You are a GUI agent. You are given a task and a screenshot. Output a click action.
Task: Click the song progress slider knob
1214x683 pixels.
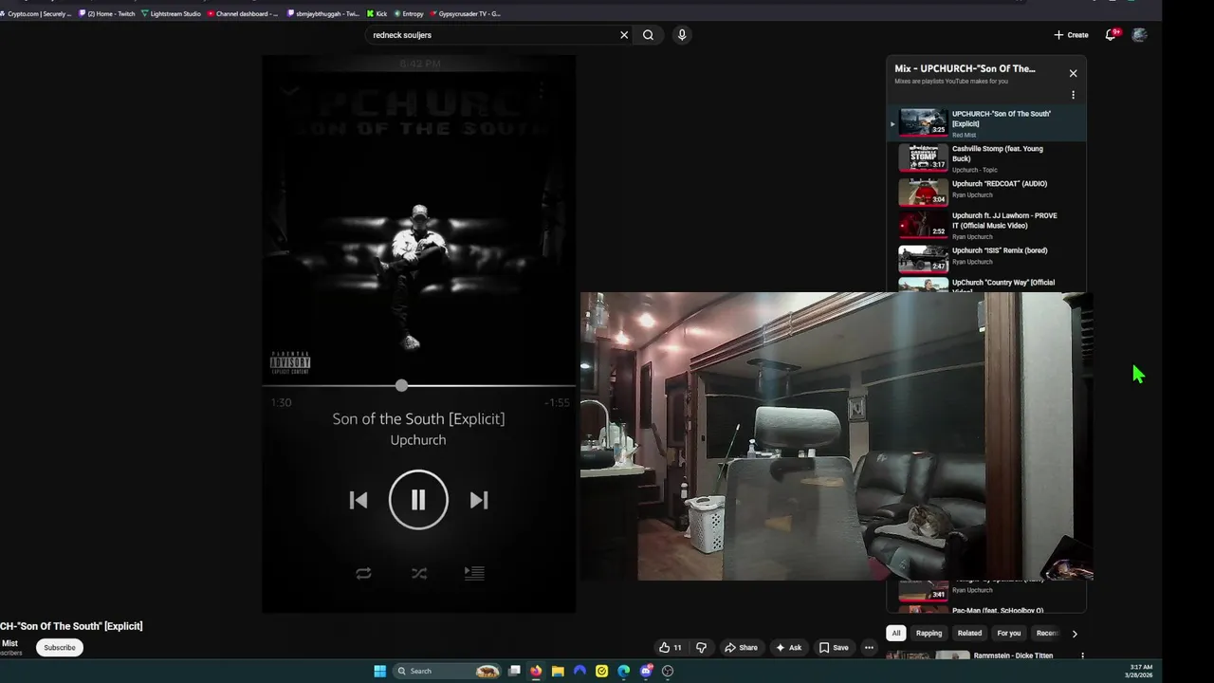point(401,385)
